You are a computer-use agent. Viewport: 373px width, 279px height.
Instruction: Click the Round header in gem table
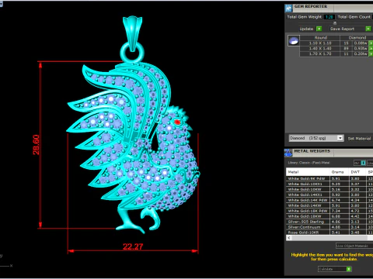tap(320, 38)
